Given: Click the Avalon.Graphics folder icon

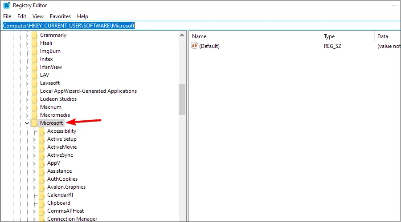Looking at the screenshot, I should pyautogui.click(x=42, y=187).
